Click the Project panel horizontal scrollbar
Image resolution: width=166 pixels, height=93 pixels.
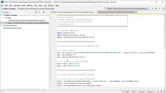pos(23,90)
